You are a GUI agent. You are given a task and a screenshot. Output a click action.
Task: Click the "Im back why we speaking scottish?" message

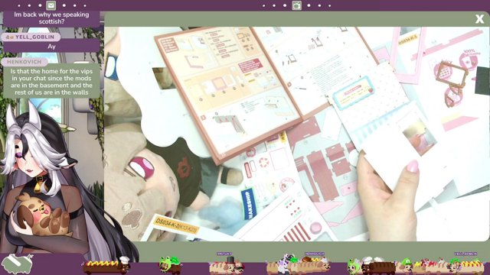coord(51,18)
